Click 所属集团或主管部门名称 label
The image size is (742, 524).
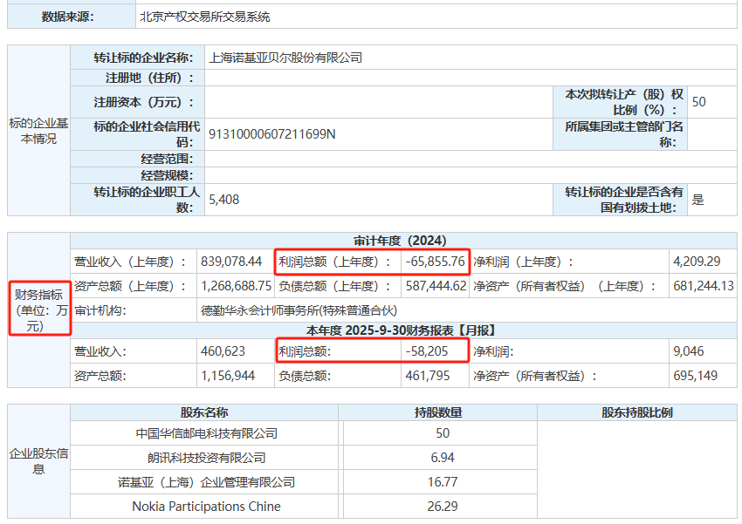point(624,134)
